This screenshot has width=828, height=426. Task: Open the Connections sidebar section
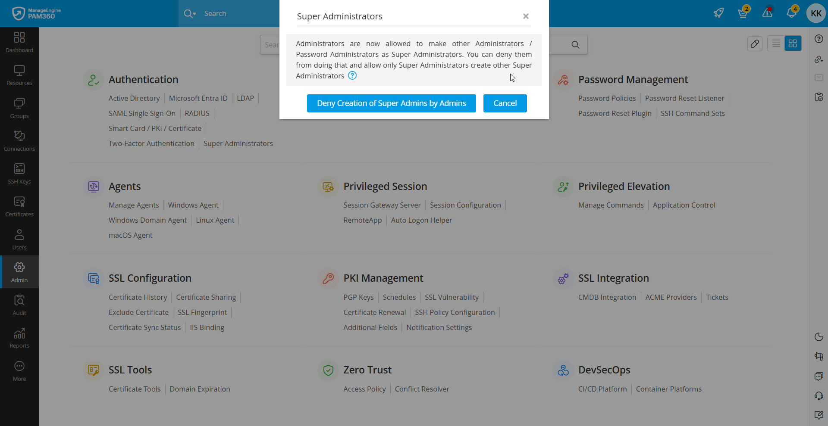[19, 140]
